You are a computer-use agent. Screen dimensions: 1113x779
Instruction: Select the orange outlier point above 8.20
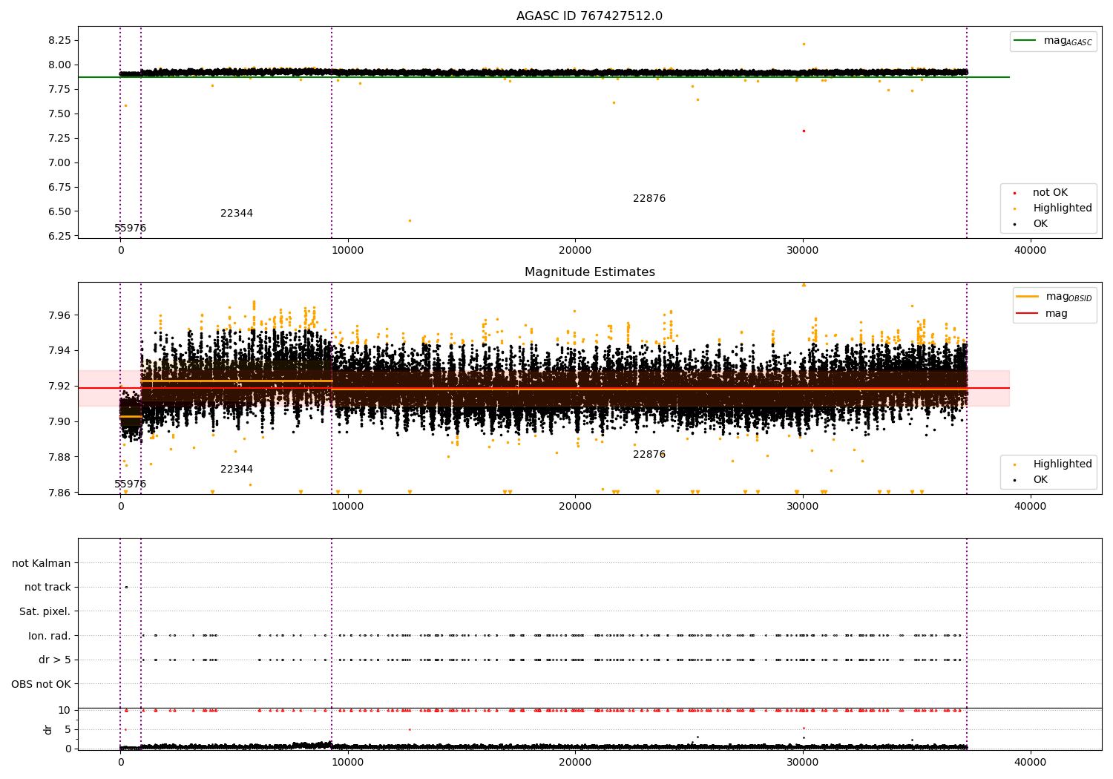(804, 44)
